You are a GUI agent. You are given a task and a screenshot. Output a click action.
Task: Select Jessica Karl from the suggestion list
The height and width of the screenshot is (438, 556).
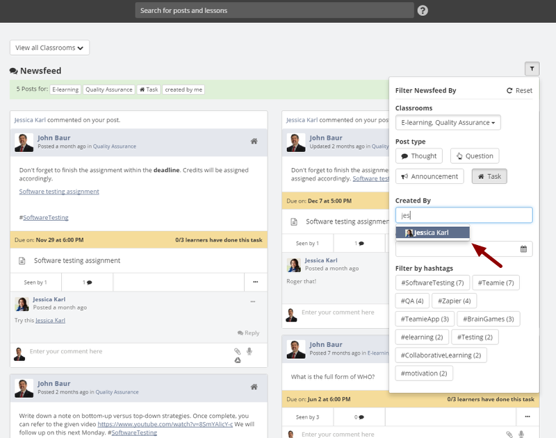point(432,233)
